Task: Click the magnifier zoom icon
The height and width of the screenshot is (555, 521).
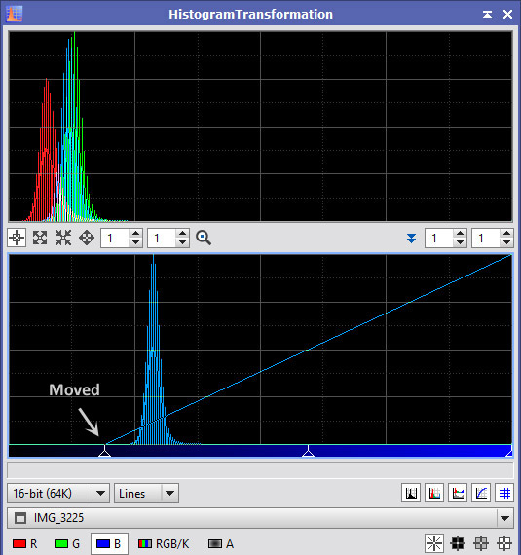Action: click(204, 238)
